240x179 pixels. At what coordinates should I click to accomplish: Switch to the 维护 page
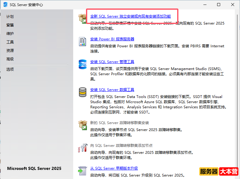tap(10, 34)
